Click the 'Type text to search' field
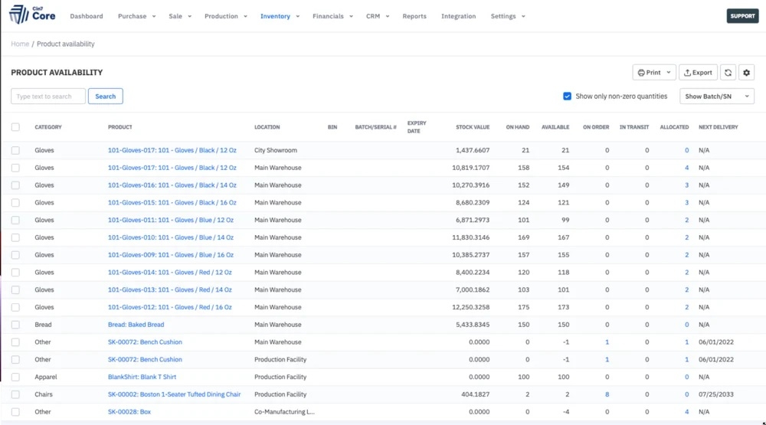Screen dimensions: 766x425 coord(47,96)
